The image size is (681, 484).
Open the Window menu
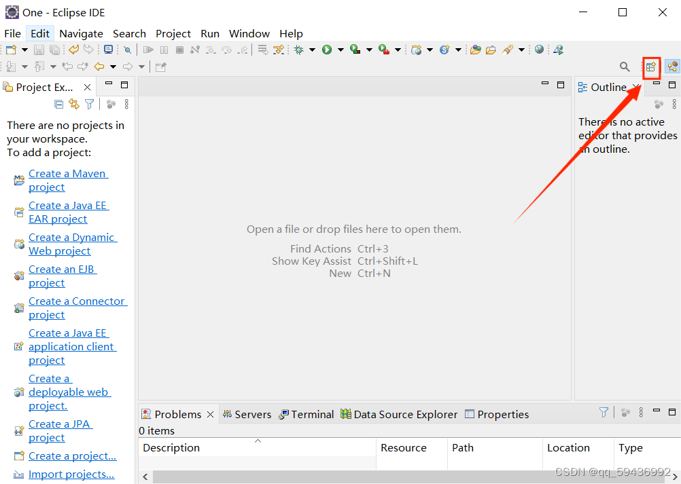(249, 34)
